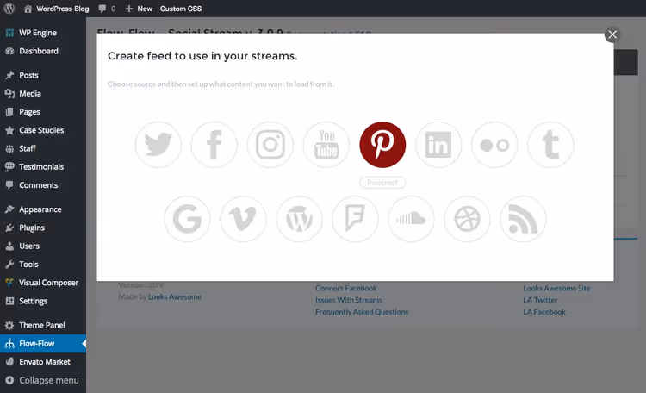This screenshot has width=646, height=393.
Task: Select the Instagram feed source icon
Action: pos(270,145)
